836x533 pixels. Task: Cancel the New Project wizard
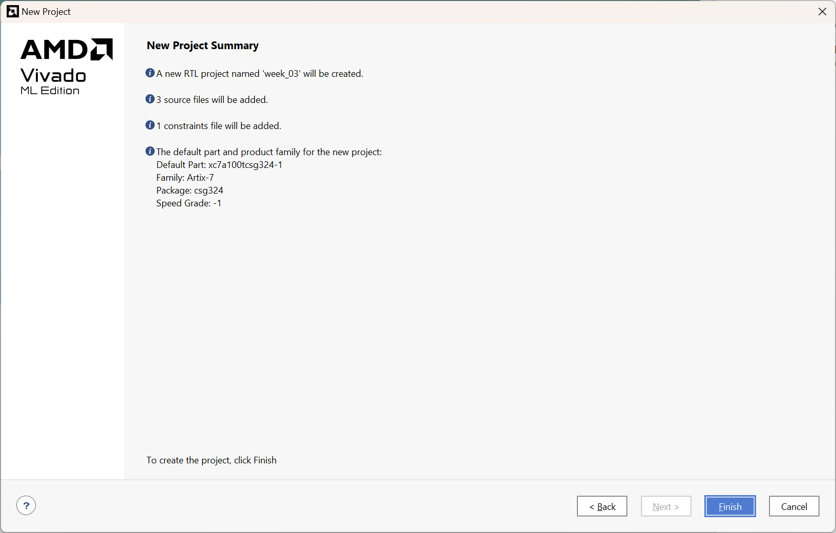794,506
